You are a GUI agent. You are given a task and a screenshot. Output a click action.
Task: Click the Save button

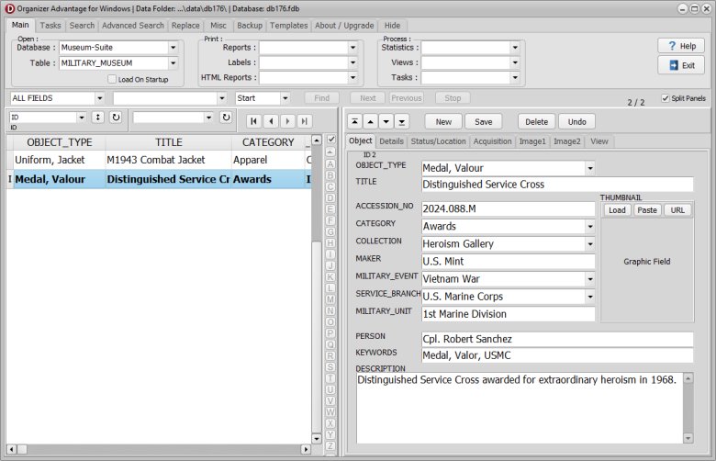click(483, 121)
